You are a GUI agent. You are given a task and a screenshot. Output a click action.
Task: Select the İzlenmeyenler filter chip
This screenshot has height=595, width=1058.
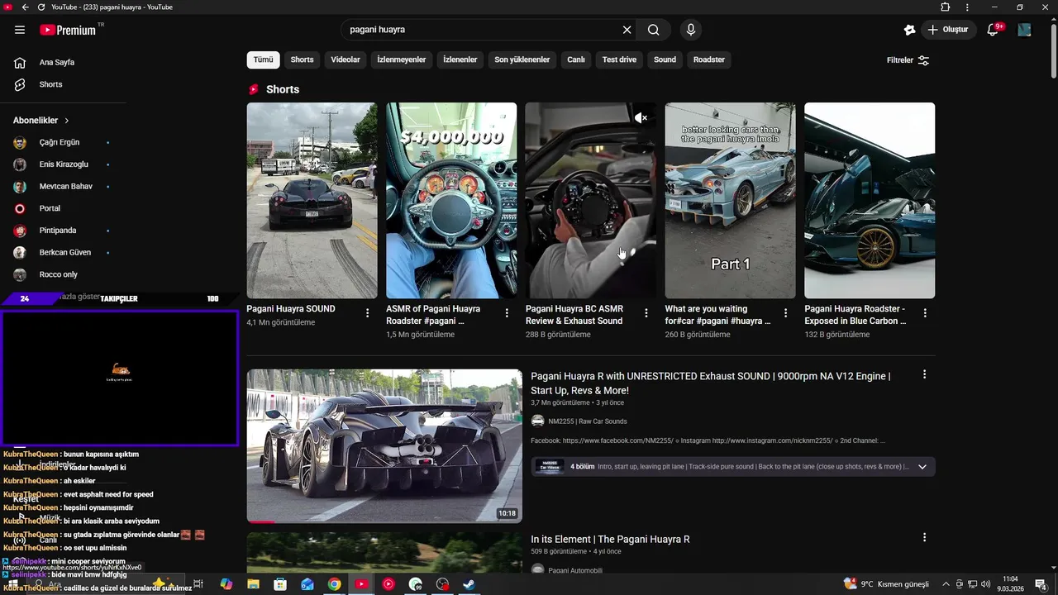[401, 59]
